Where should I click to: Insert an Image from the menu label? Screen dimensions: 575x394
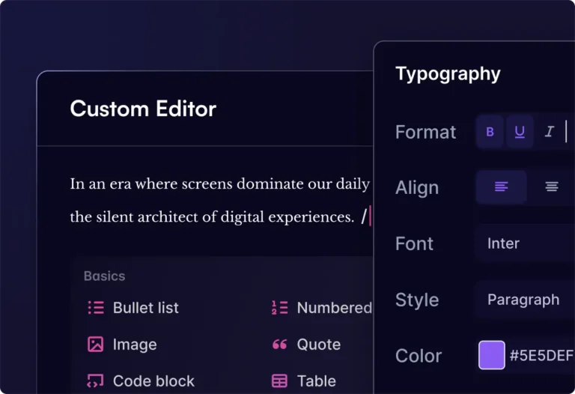[x=135, y=345]
